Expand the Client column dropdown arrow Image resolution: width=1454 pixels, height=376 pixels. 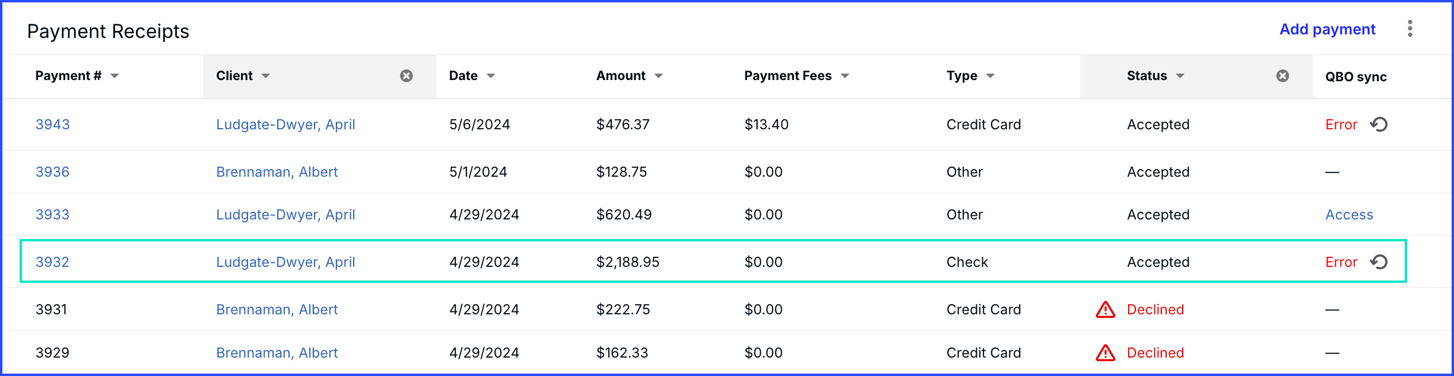(266, 76)
